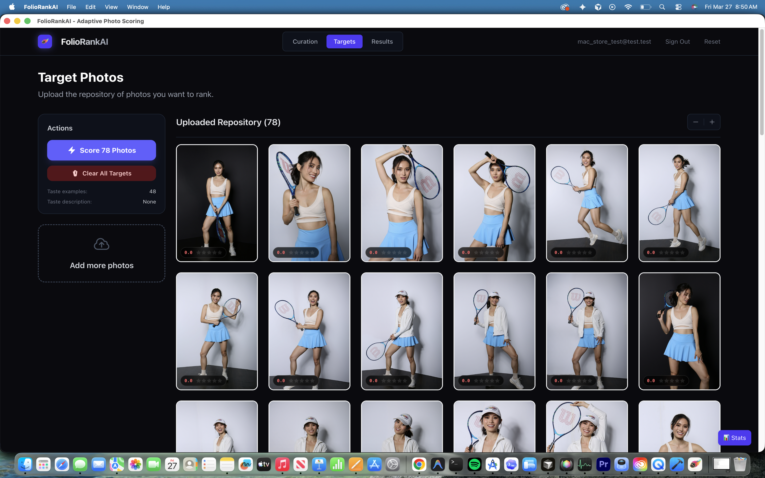
Task: Click Sign Out link
Action: click(x=677, y=41)
